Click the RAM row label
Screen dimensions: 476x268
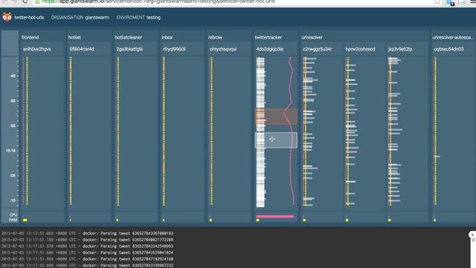(x=13, y=220)
